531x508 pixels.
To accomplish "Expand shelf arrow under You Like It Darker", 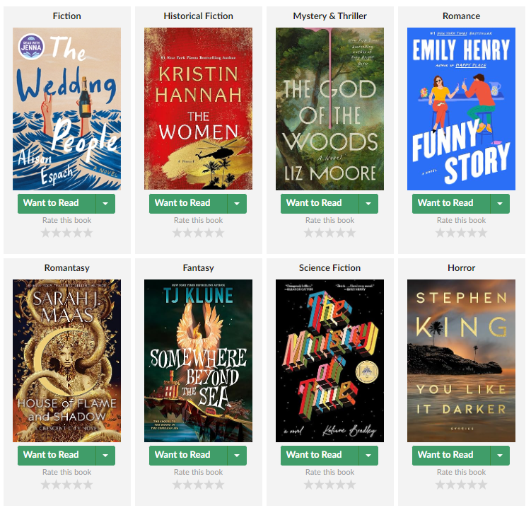I will coord(500,456).
